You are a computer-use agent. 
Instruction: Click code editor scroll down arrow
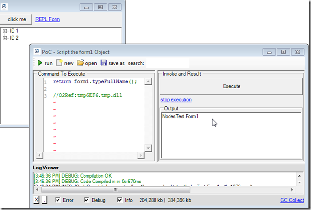tap(148, 148)
